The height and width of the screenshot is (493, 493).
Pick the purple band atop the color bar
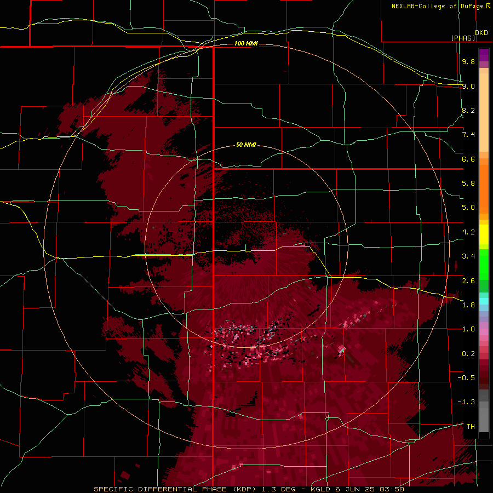point(484,55)
